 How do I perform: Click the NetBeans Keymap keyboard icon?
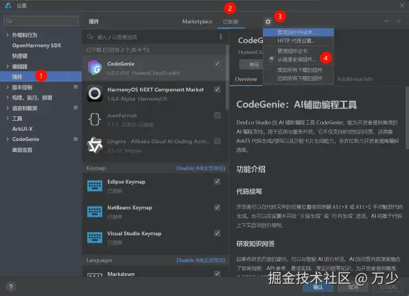94,211
